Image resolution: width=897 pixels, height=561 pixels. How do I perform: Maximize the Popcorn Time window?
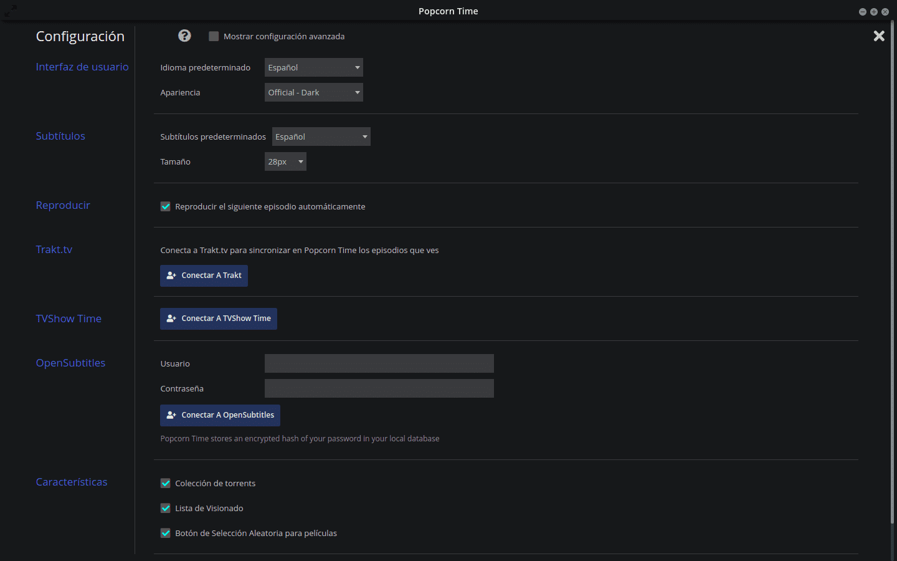(x=874, y=12)
